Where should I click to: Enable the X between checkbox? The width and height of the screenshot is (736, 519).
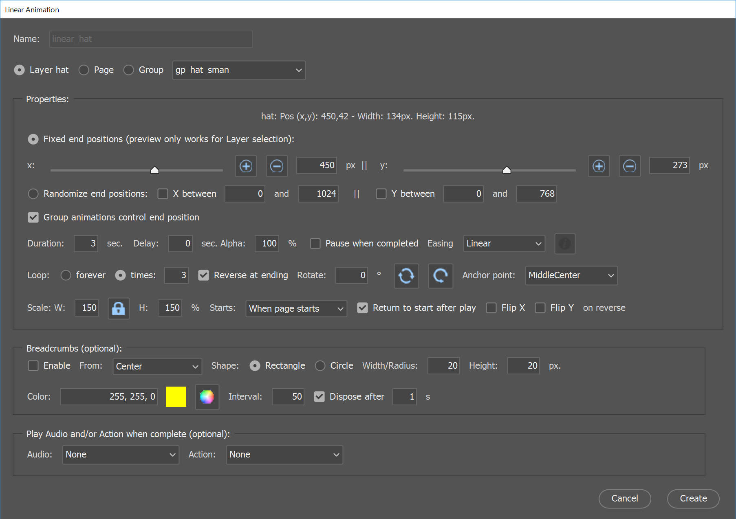163,194
